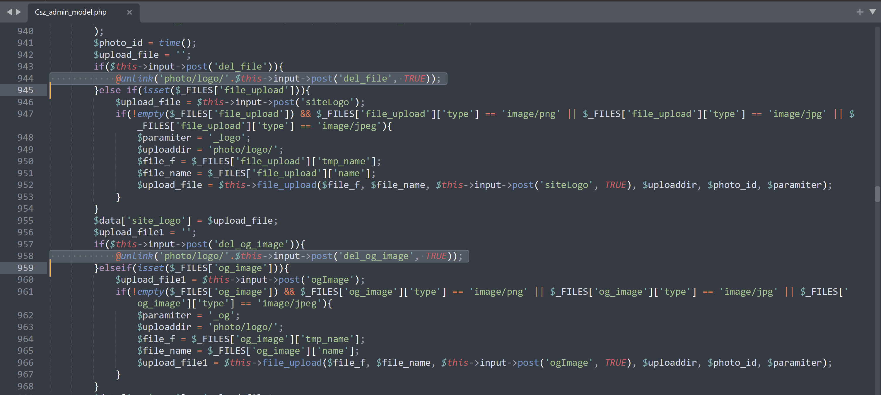
Task: Click $data['site_logo'] on line 955
Action: point(142,220)
